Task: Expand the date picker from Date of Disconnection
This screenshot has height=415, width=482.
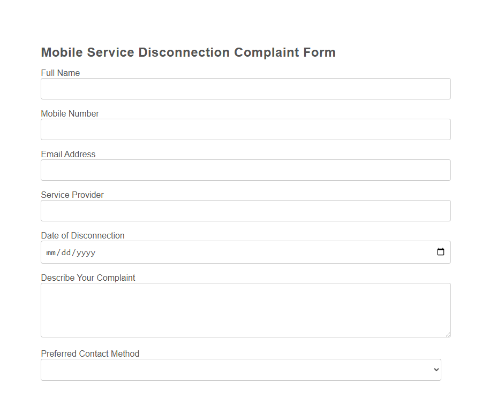Action: coord(441,251)
